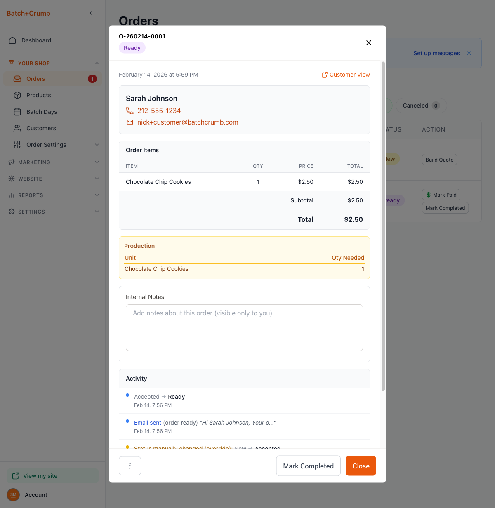Open Customer View external link
The width and height of the screenshot is (495, 508).
coord(346,75)
